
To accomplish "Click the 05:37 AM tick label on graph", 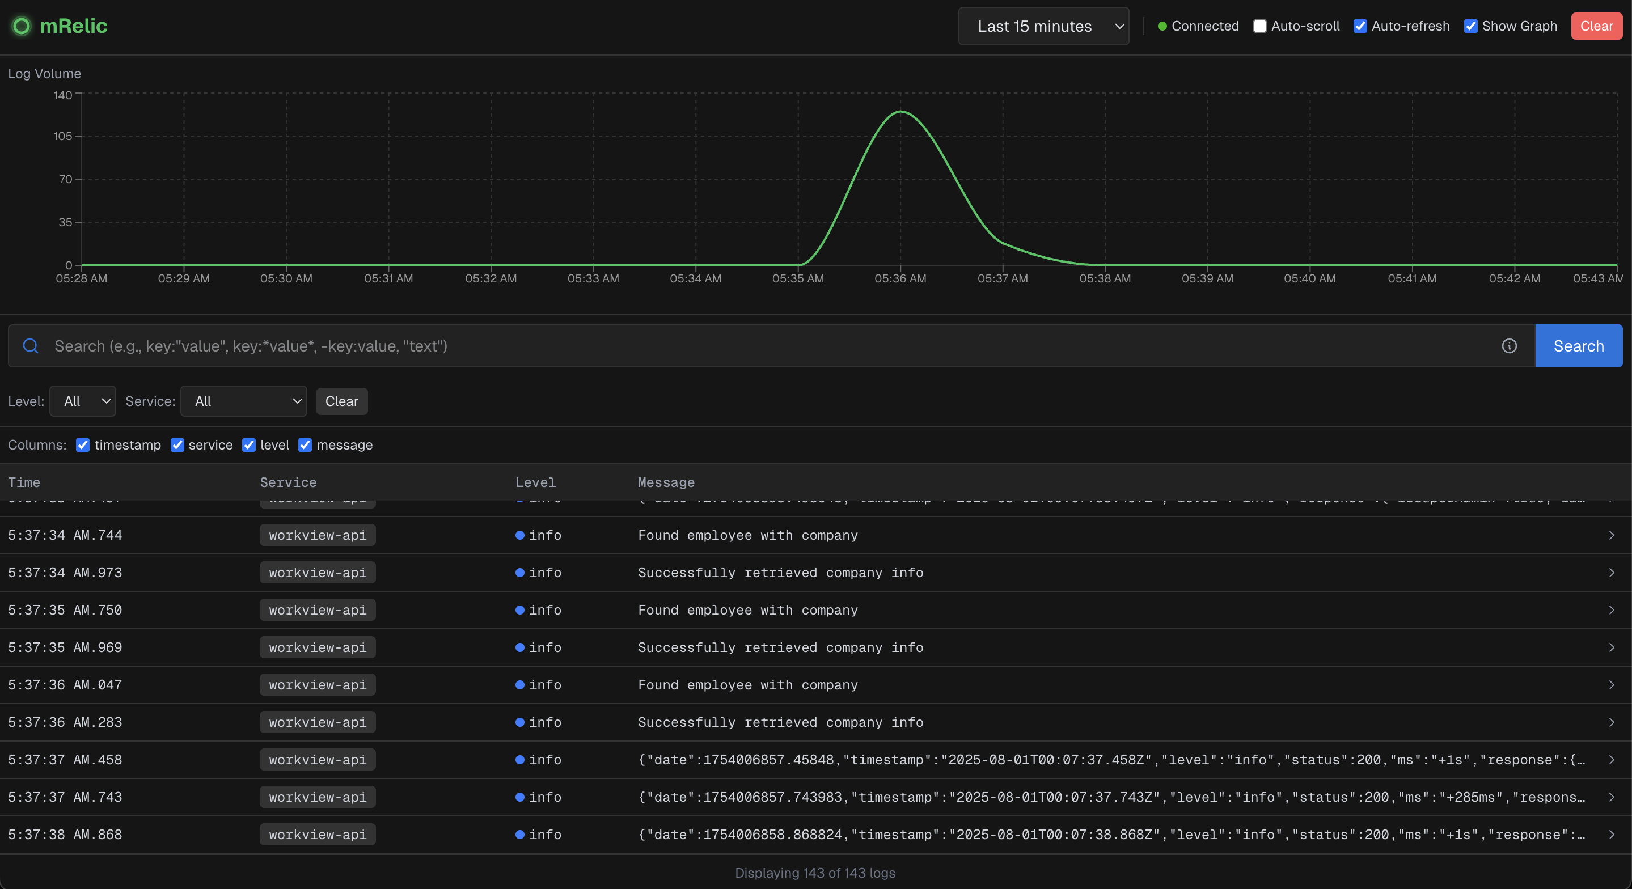I will point(1002,278).
